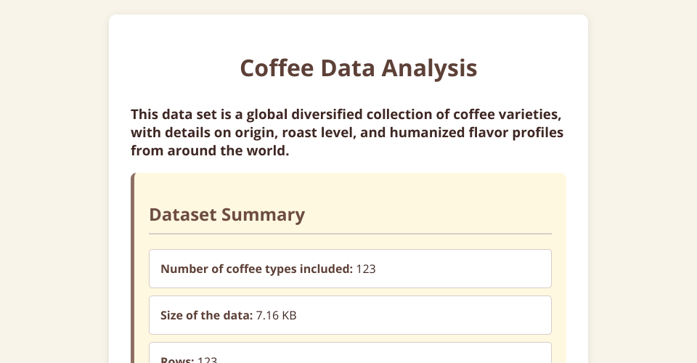This screenshot has width=697, height=363.
Task: Click the Coffee Data Analysis title
Action: click(x=358, y=68)
